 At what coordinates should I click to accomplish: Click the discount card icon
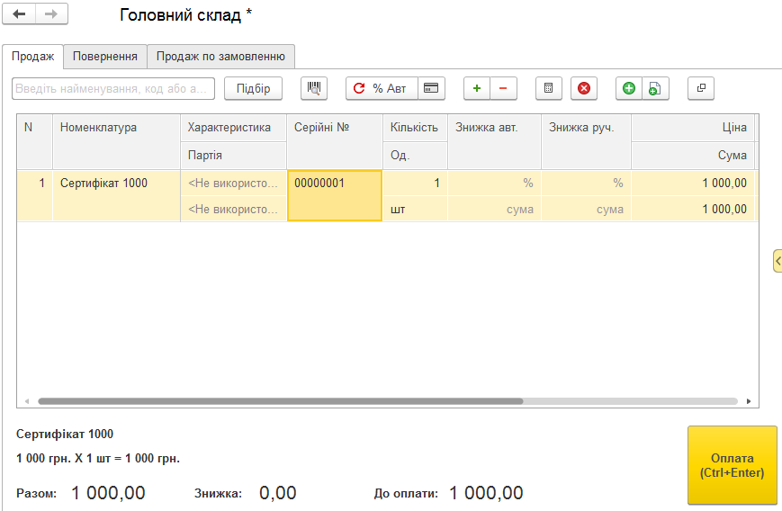coord(431,88)
